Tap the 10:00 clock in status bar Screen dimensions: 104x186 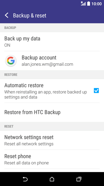(96, 4)
